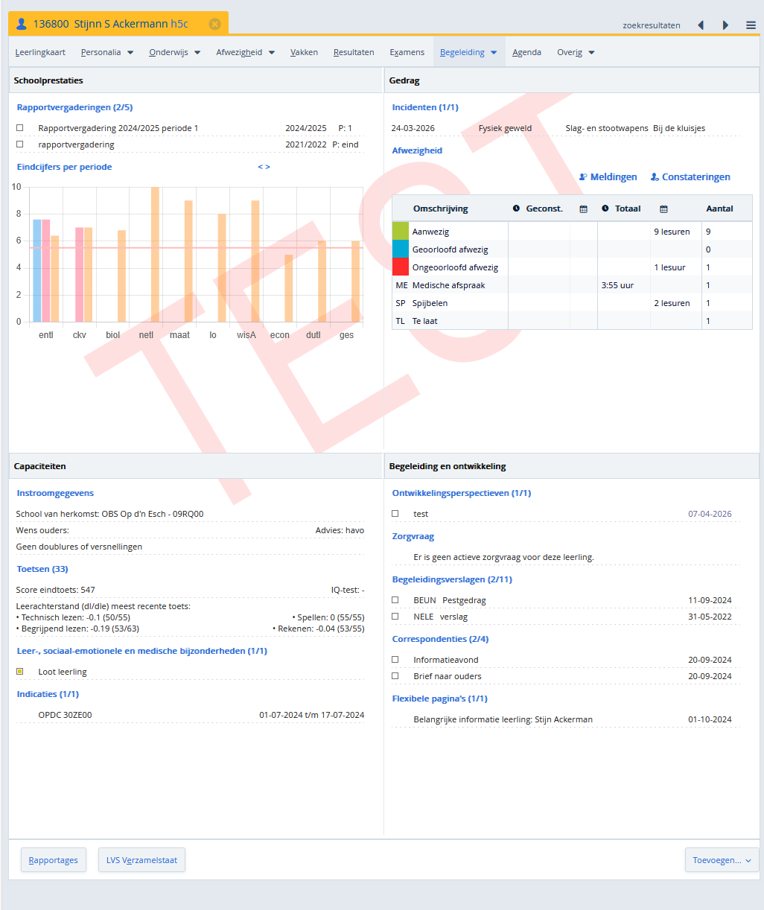The height and width of the screenshot is (910, 764).
Task: Click the blue entl bar in the chart
Action: pos(37,271)
